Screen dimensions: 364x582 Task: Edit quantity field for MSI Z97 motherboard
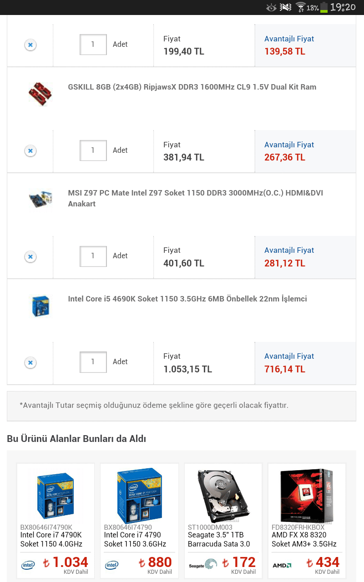point(93,256)
